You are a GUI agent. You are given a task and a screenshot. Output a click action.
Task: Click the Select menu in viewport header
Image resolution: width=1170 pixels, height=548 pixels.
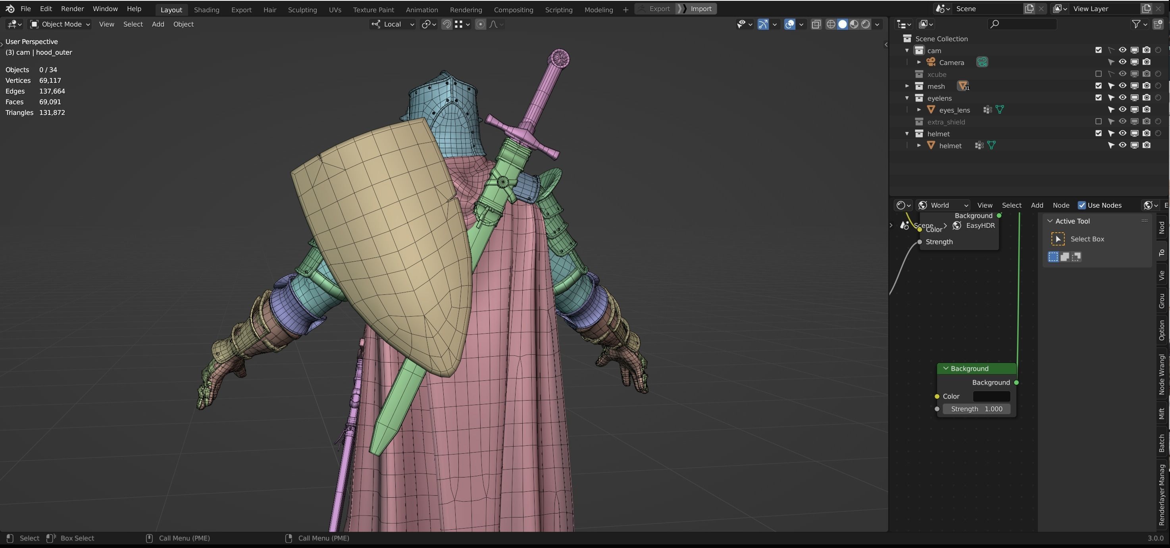pyautogui.click(x=133, y=24)
